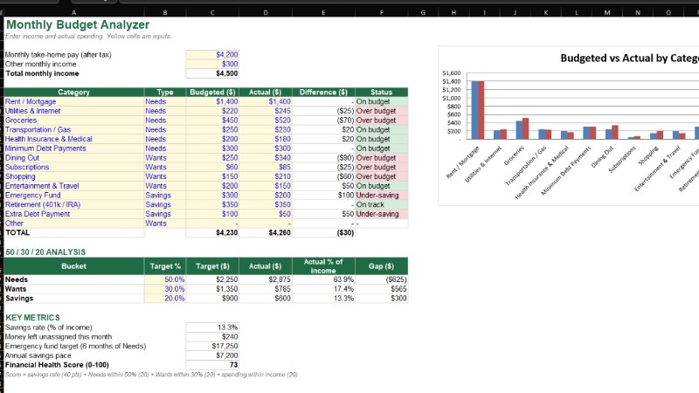Select the Dining Out category cell
This screenshot has height=393, width=699.
pos(74,158)
